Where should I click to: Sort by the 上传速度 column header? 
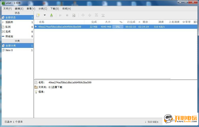click(x=173, y=22)
